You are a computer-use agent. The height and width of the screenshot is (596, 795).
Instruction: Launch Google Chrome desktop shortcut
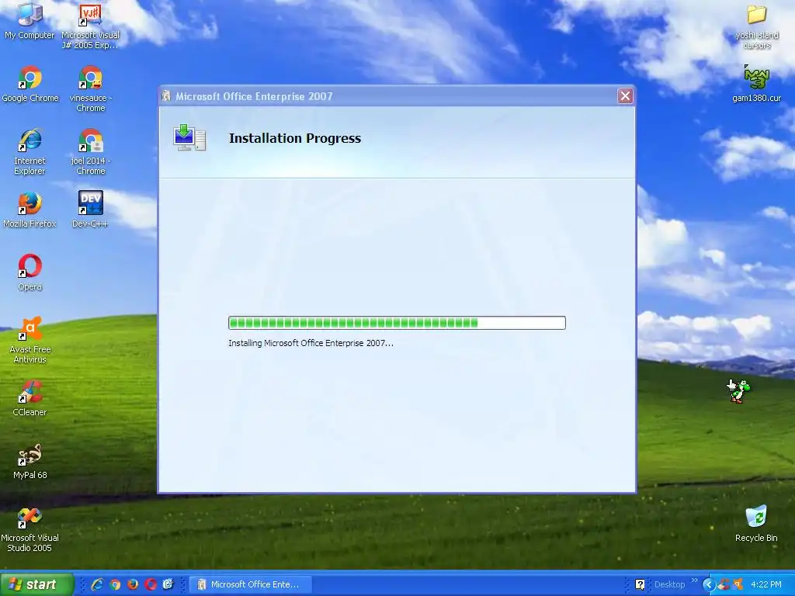click(x=30, y=84)
